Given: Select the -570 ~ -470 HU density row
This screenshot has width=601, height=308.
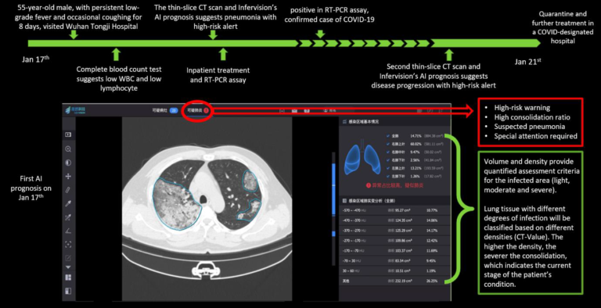Looking at the screenshot, I should tap(394, 210).
